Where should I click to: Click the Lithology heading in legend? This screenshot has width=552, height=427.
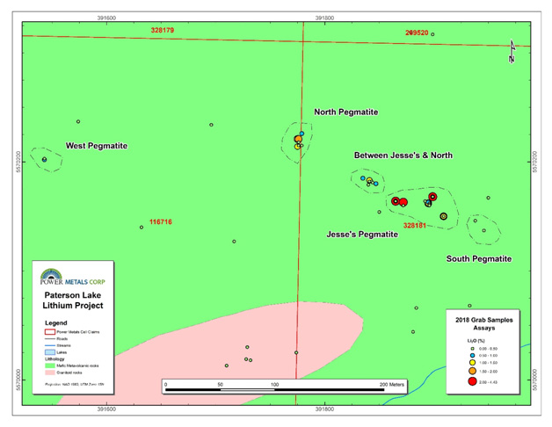coord(54,359)
